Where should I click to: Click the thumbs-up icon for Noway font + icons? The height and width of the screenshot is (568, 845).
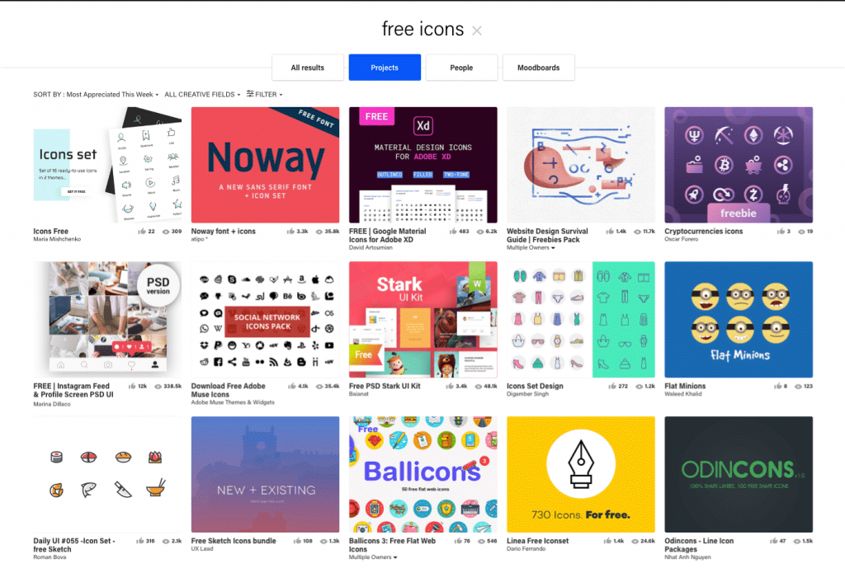tap(290, 232)
